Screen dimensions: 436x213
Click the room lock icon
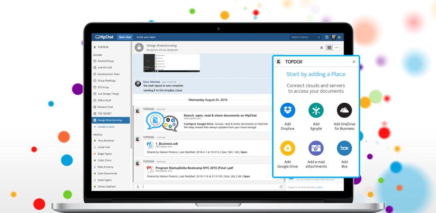click(139, 47)
